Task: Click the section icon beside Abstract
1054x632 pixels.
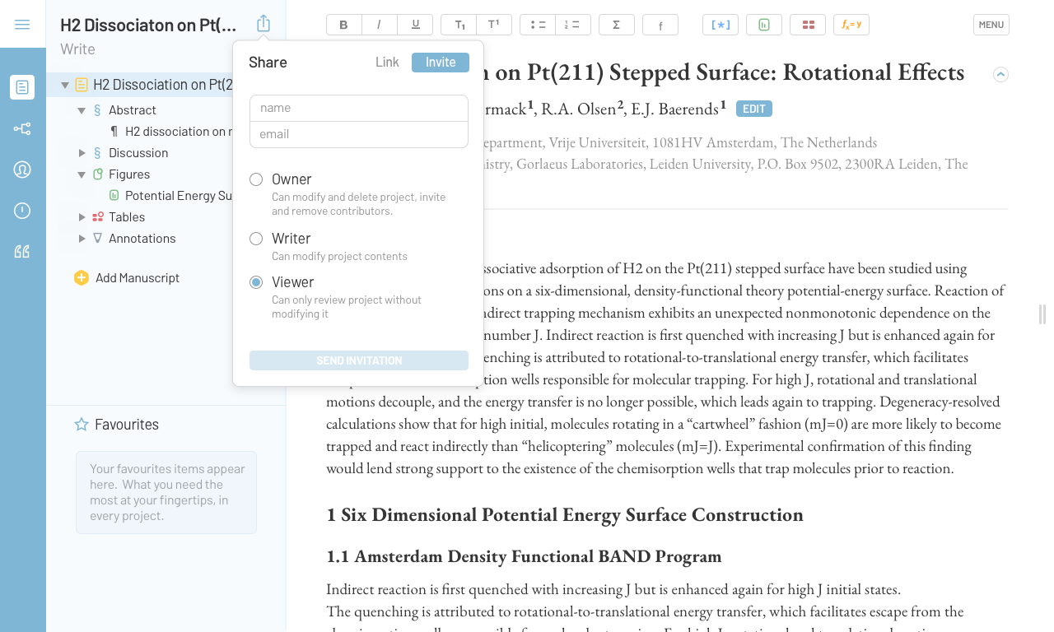Action: point(98,110)
